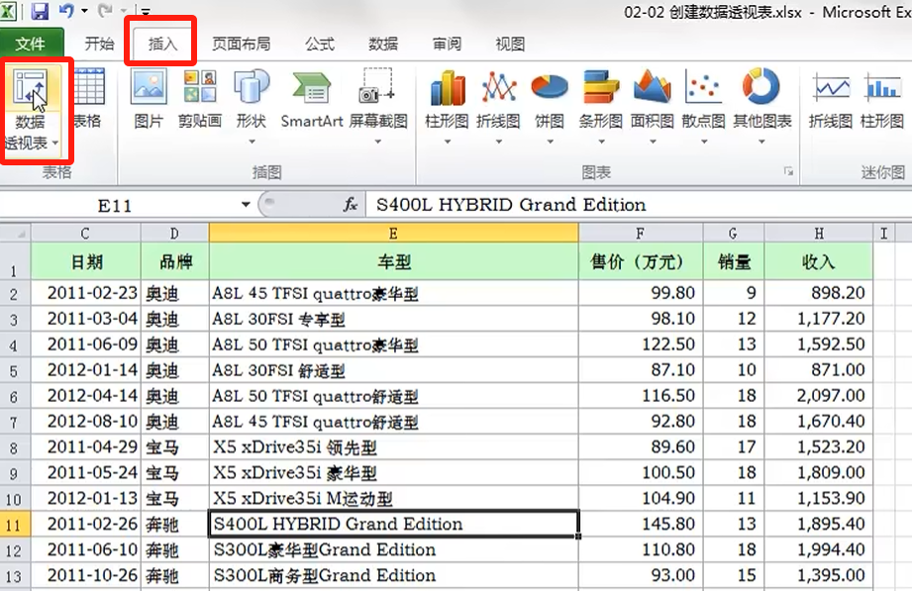Click the 日期 header cell
Viewport: 912px width, 591px height.
(x=85, y=261)
